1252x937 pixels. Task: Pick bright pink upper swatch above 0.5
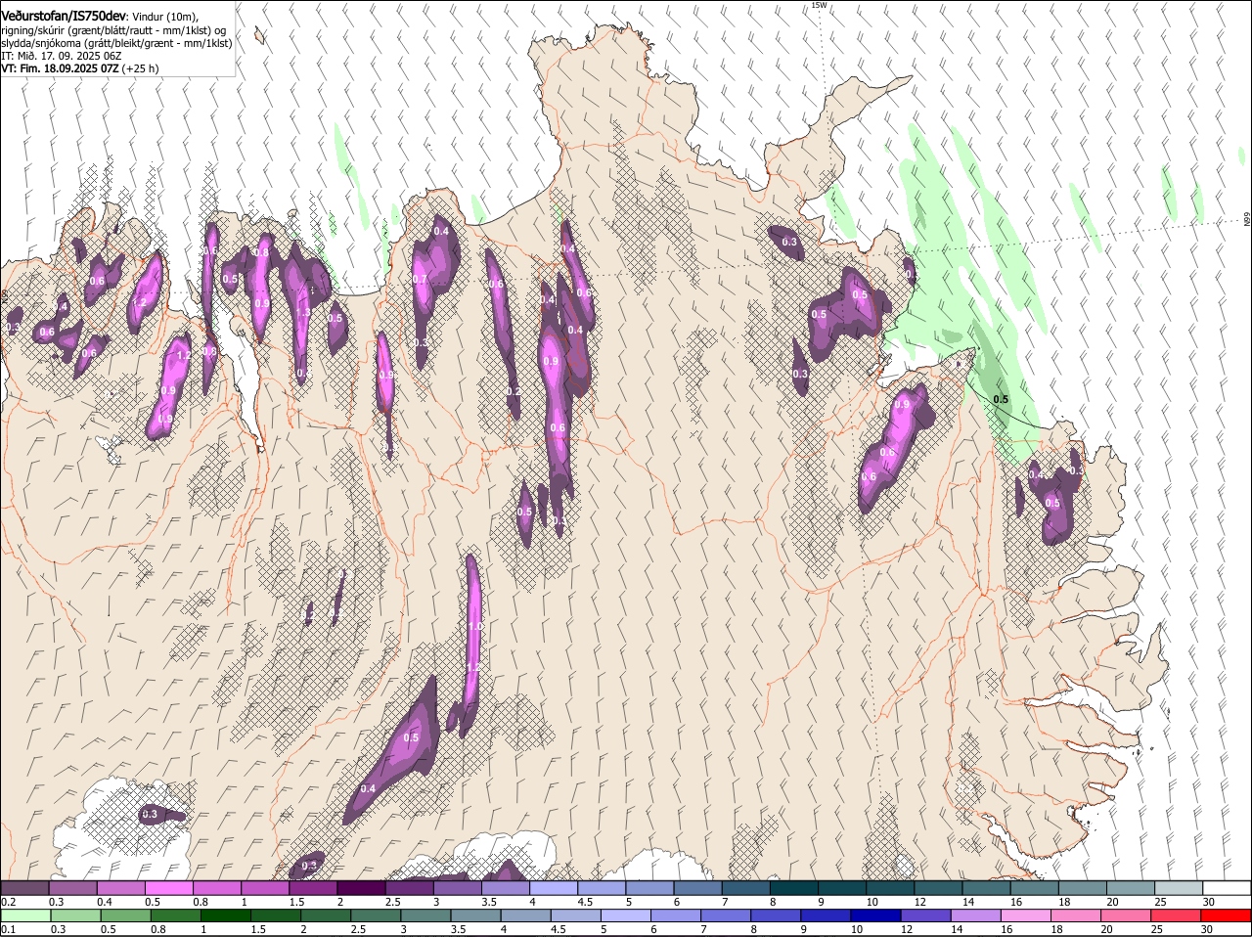pos(168,887)
